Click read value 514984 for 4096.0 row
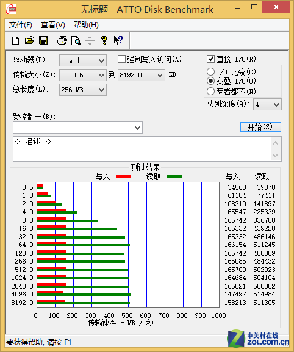Screen dimensions: 294x352 [x=264, y=294]
